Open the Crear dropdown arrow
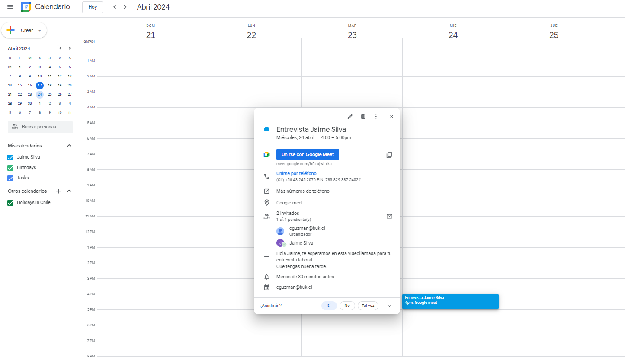 40,31
